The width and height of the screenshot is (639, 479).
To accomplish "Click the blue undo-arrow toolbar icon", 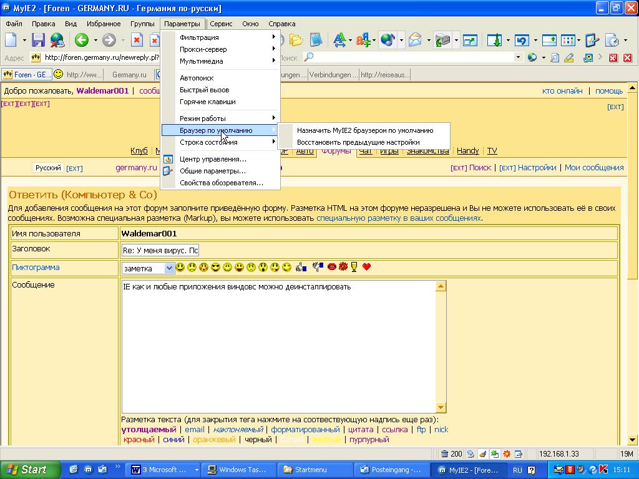I will pyautogui.click(x=522, y=40).
